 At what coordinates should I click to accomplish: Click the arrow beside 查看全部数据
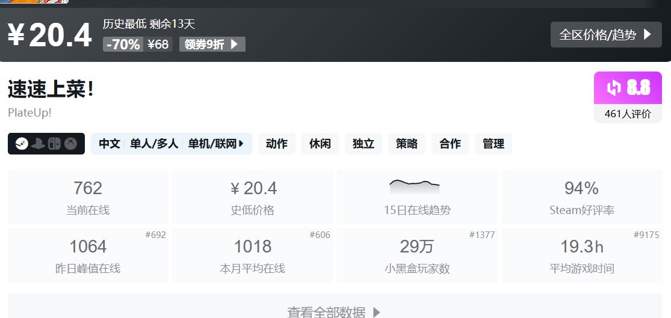[376, 313]
